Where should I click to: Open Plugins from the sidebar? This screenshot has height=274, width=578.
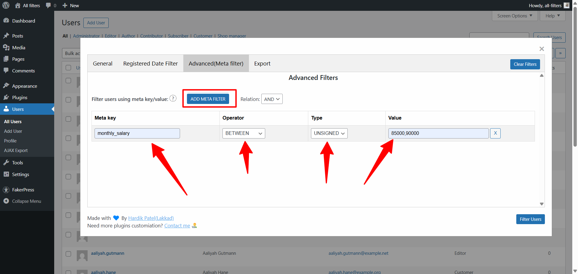[x=20, y=97]
